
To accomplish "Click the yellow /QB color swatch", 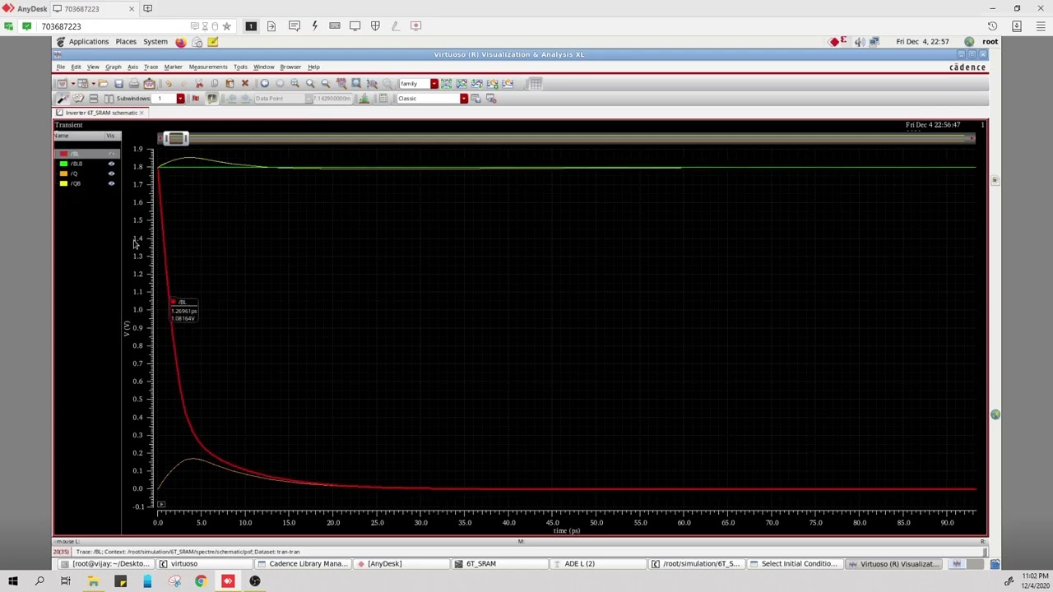I will [63, 183].
